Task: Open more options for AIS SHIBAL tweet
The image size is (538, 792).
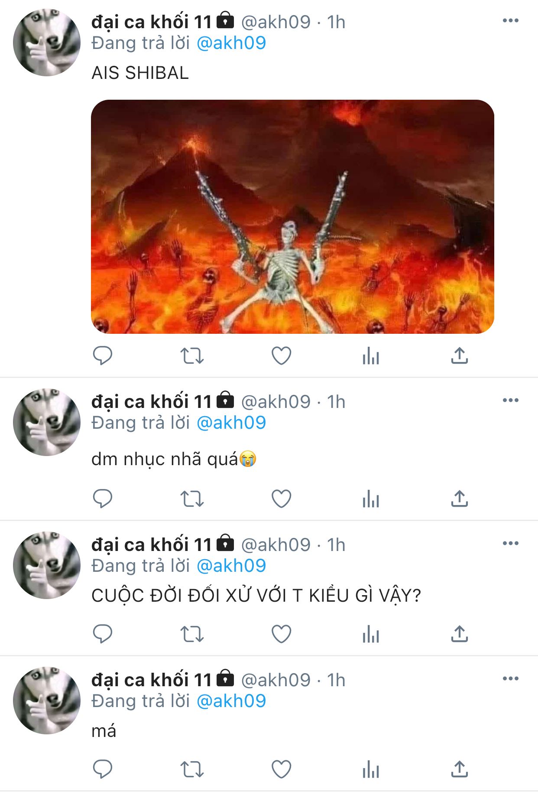Action: click(x=511, y=20)
